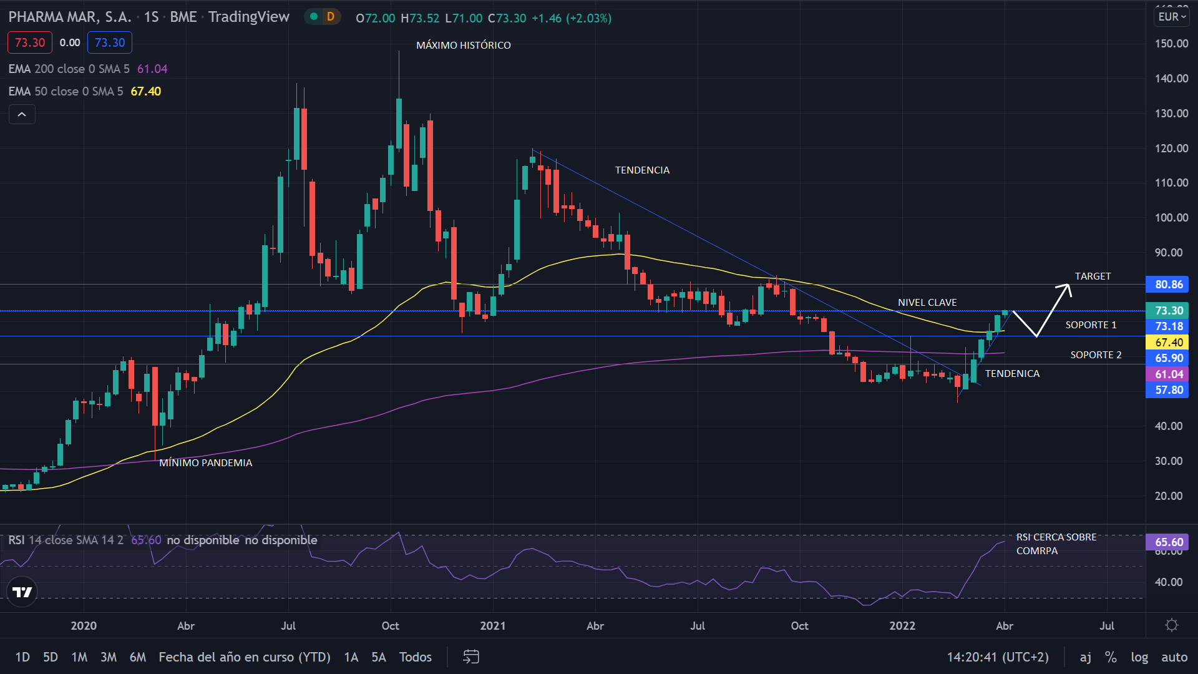Viewport: 1198px width, 674px height.
Task: Select the EMA 50 indicator legend
Action: point(66,91)
